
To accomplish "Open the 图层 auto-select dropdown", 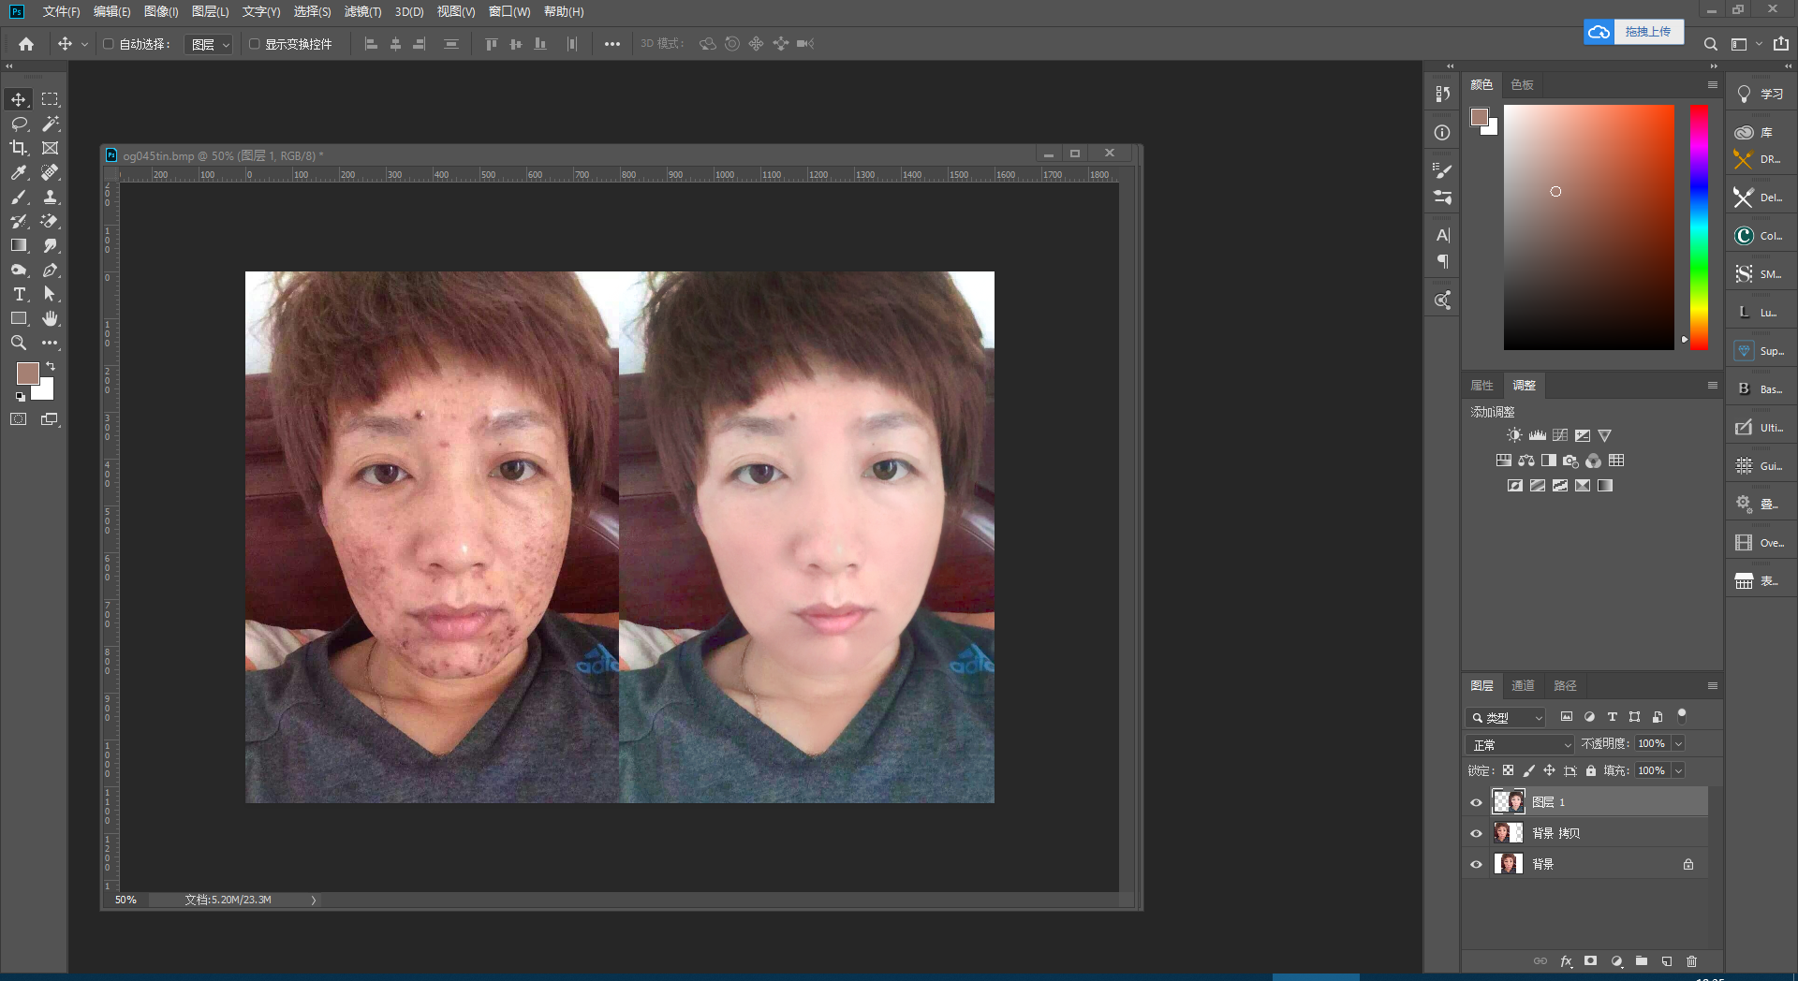I will click(x=207, y=44).
